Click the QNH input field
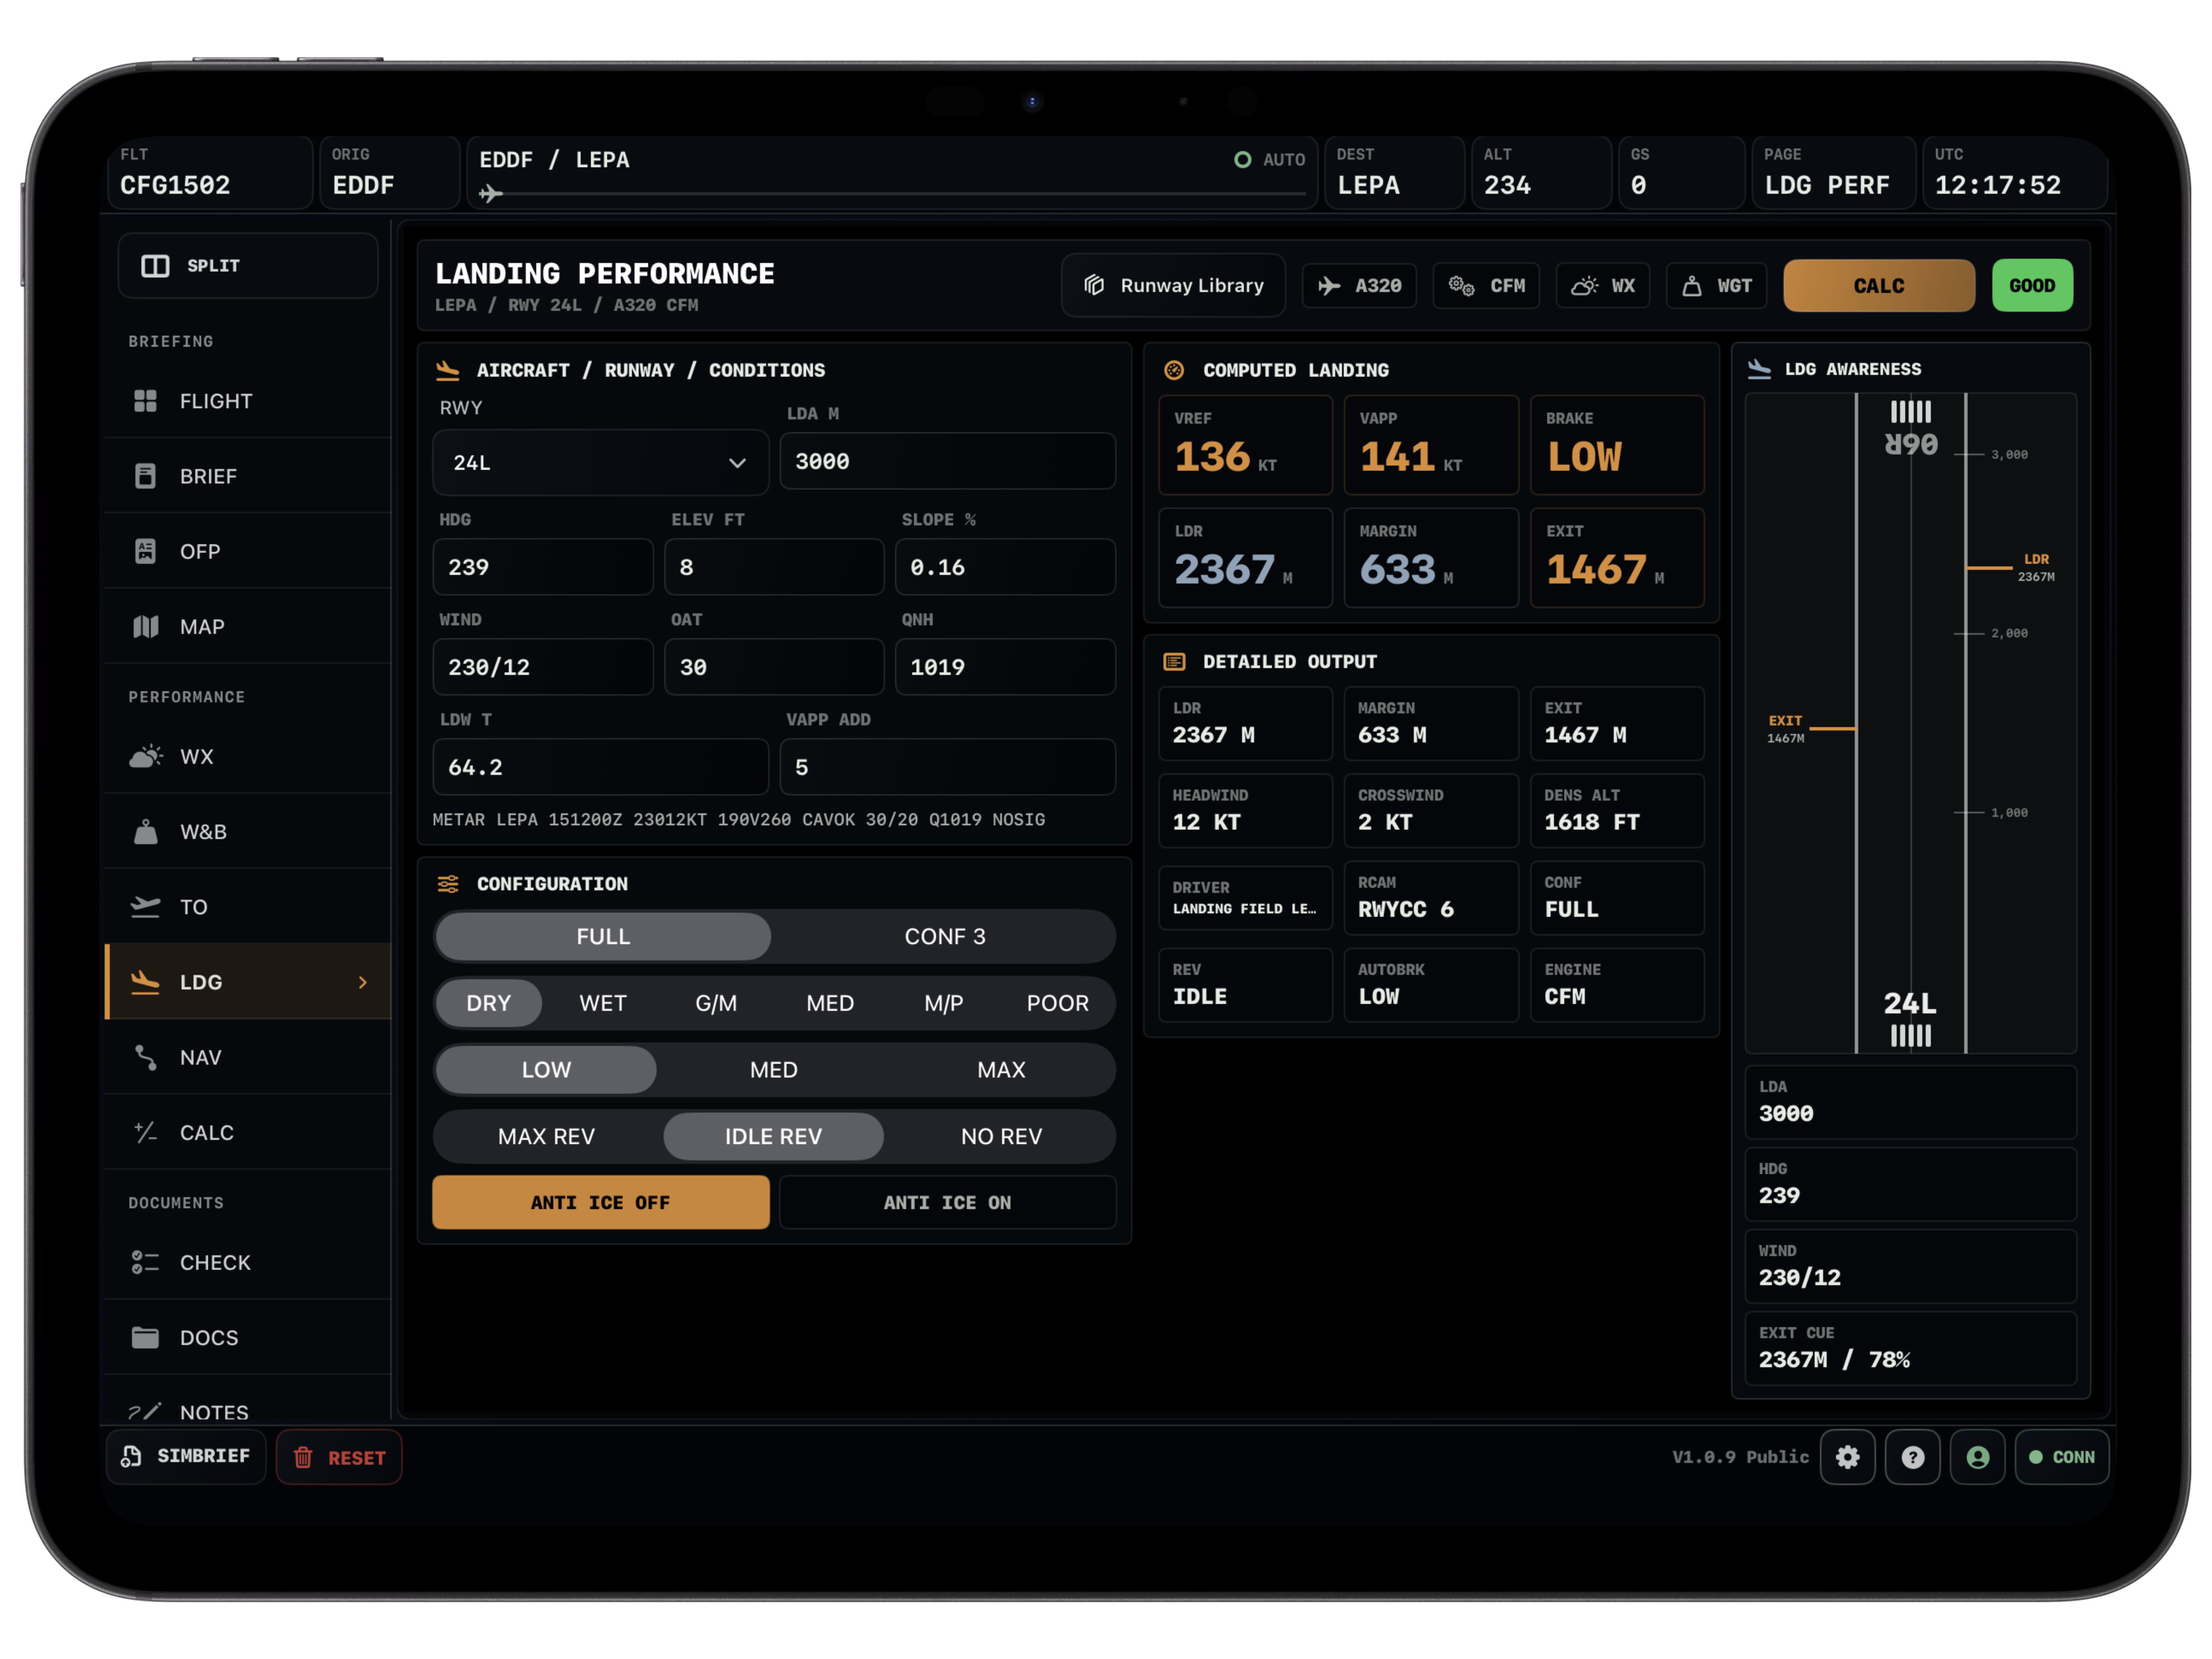 pyautogui.click(x=1005, y=667)
